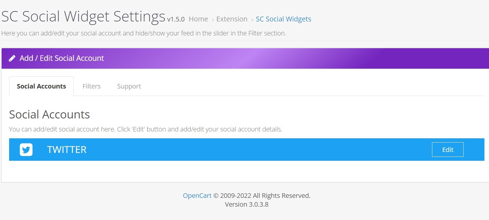
Task: Select the TWITTER account label
Action: coord(67,150)
